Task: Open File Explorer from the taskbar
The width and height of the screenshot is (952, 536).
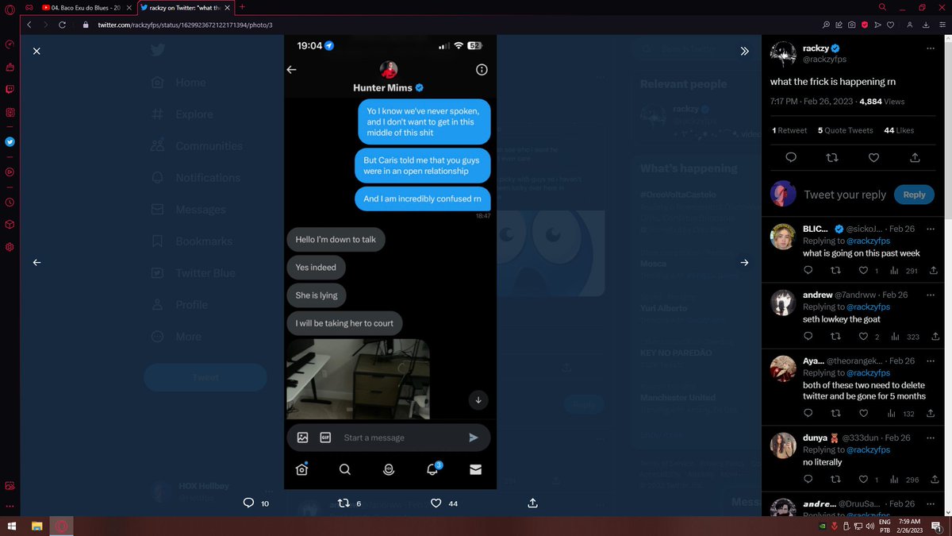Action: [x=36, y=526]
